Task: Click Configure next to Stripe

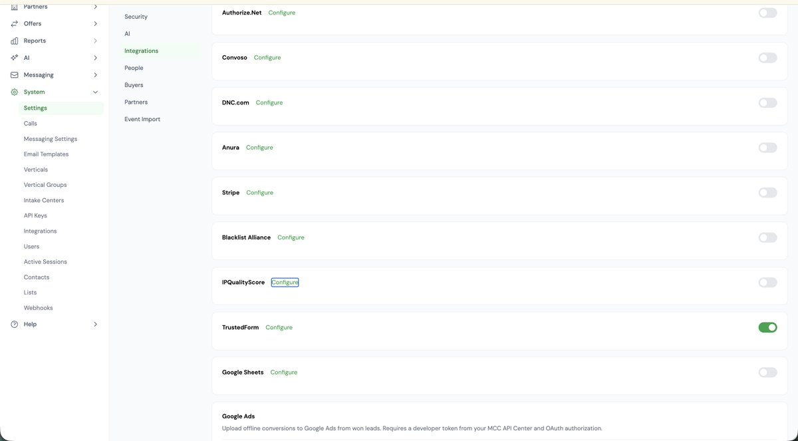Action: pyautogui.click(x=260, y=193)
